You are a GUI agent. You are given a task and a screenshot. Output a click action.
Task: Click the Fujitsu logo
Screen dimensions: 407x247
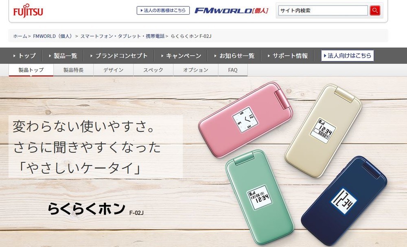point(28,11)
